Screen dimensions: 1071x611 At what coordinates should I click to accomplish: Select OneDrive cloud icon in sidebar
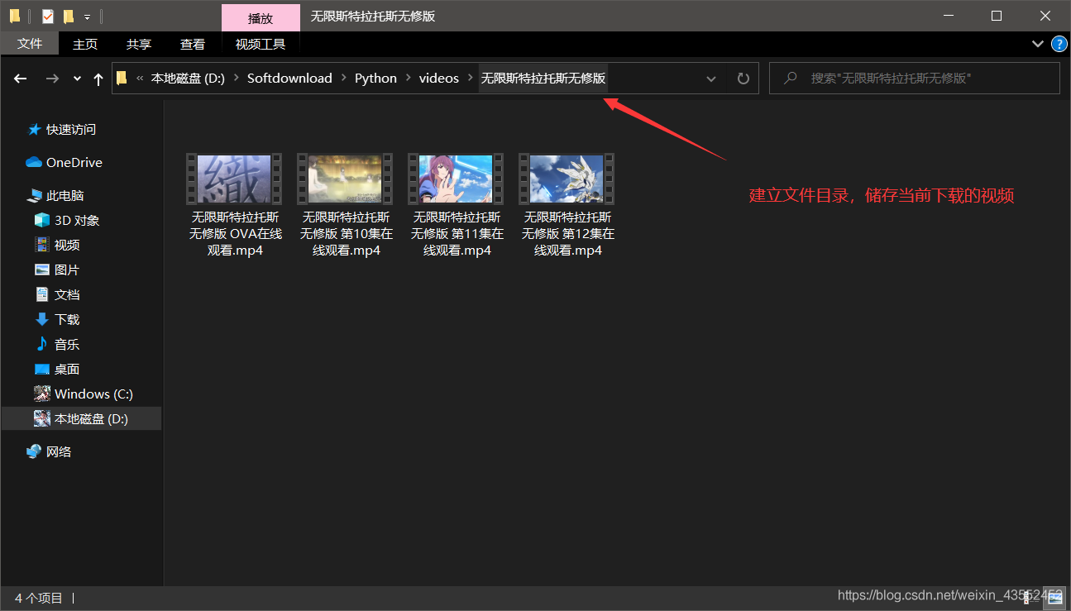(34, 163)
